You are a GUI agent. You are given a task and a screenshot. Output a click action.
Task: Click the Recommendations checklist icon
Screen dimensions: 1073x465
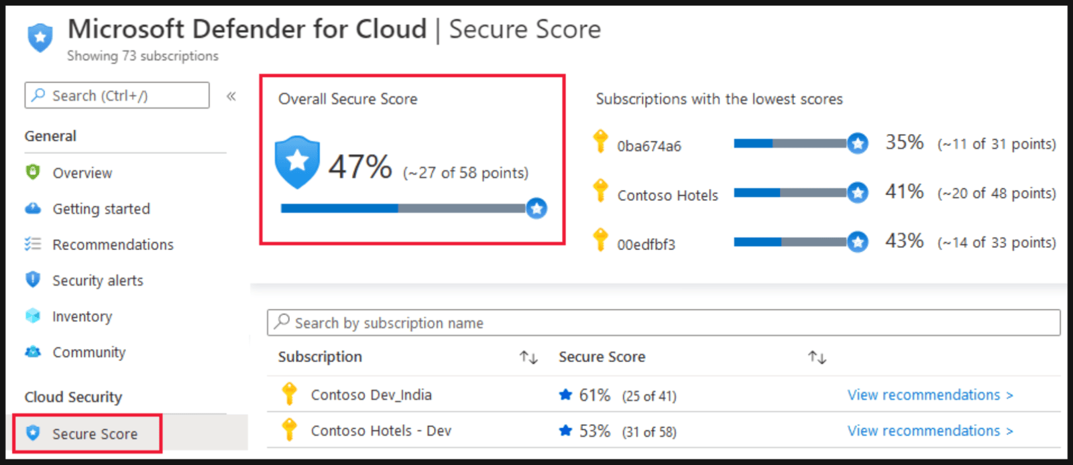[33, 244]
